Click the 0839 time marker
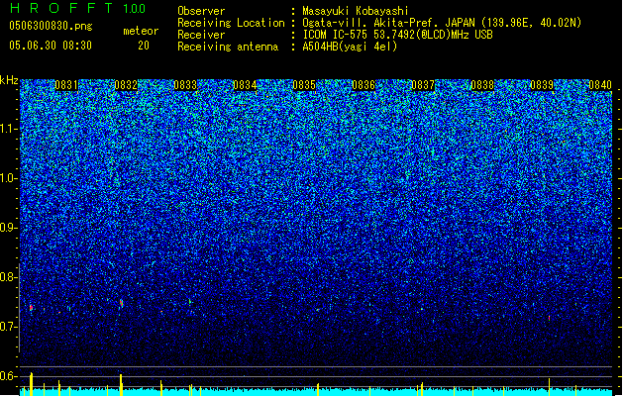 tap(542, 85)
